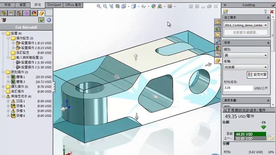Click the Previous View icon
The width and height of the screenshot is (276, 155).
point(111,6)
